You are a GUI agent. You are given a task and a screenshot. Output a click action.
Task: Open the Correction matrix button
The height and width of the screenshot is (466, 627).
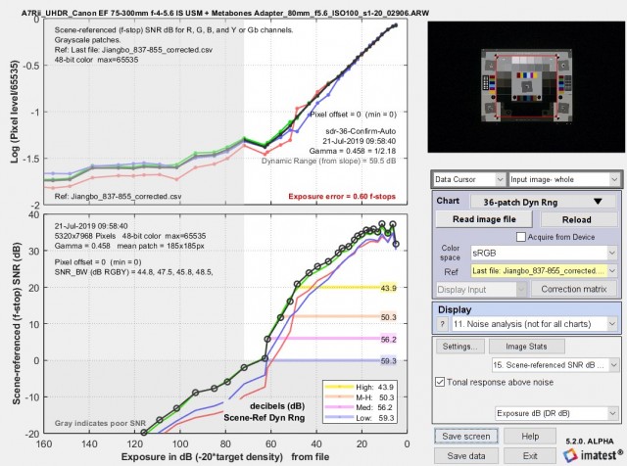[572, 290]
